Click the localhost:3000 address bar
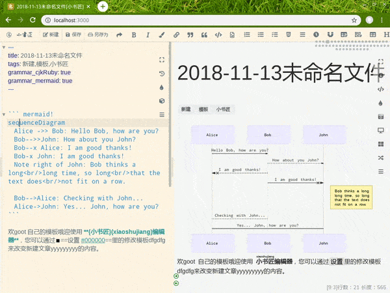The width and height of the screenshot is (390, 293). click(201, 20)
